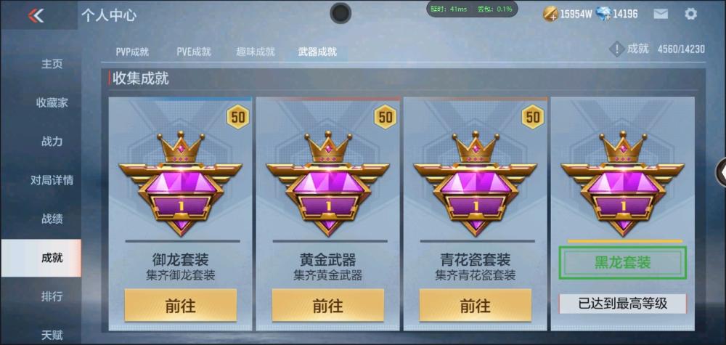This screenshot has height=345, width=726.
Task: Open 收藏家 in the sidebar
Action: click(52, 102)
